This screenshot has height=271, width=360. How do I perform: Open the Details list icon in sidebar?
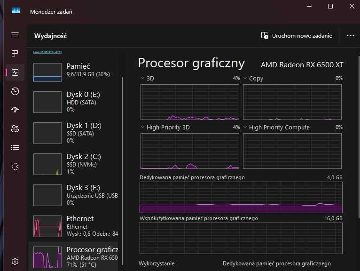pyautogui.click(x=15, y=147)
